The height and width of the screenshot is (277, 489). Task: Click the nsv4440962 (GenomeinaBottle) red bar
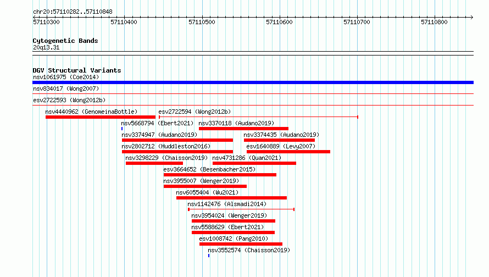101,117
